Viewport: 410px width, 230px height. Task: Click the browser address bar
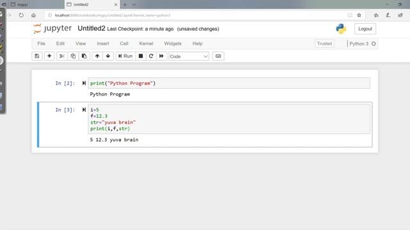[x=196, y=15]
